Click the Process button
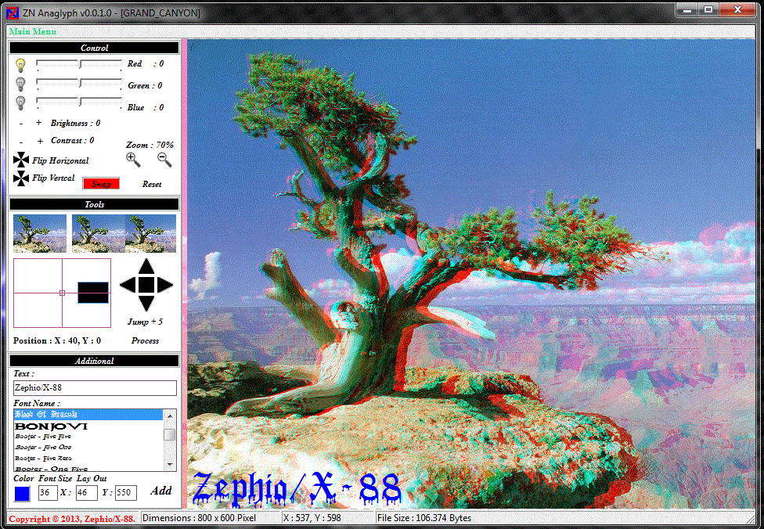The width and height of the screenshot is (764, 529). coord(145,340)
